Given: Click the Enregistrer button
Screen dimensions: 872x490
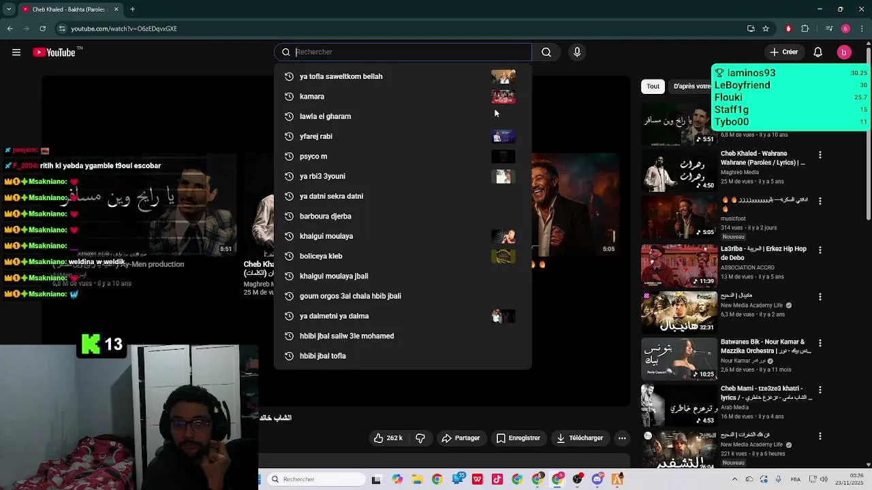Looking at the screenshot, I should tap(518, 438).
